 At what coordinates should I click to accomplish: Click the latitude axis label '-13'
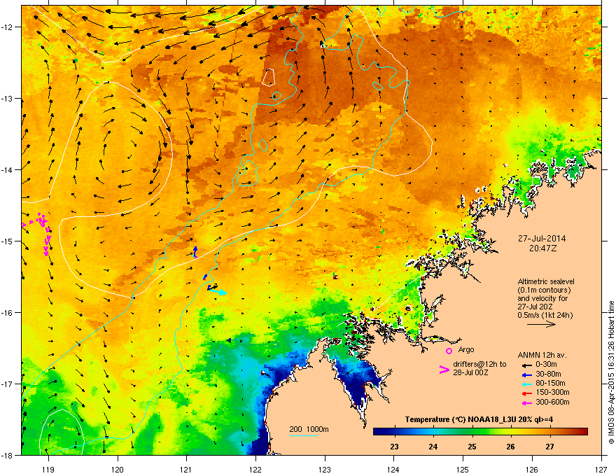(x=7, y=99)
